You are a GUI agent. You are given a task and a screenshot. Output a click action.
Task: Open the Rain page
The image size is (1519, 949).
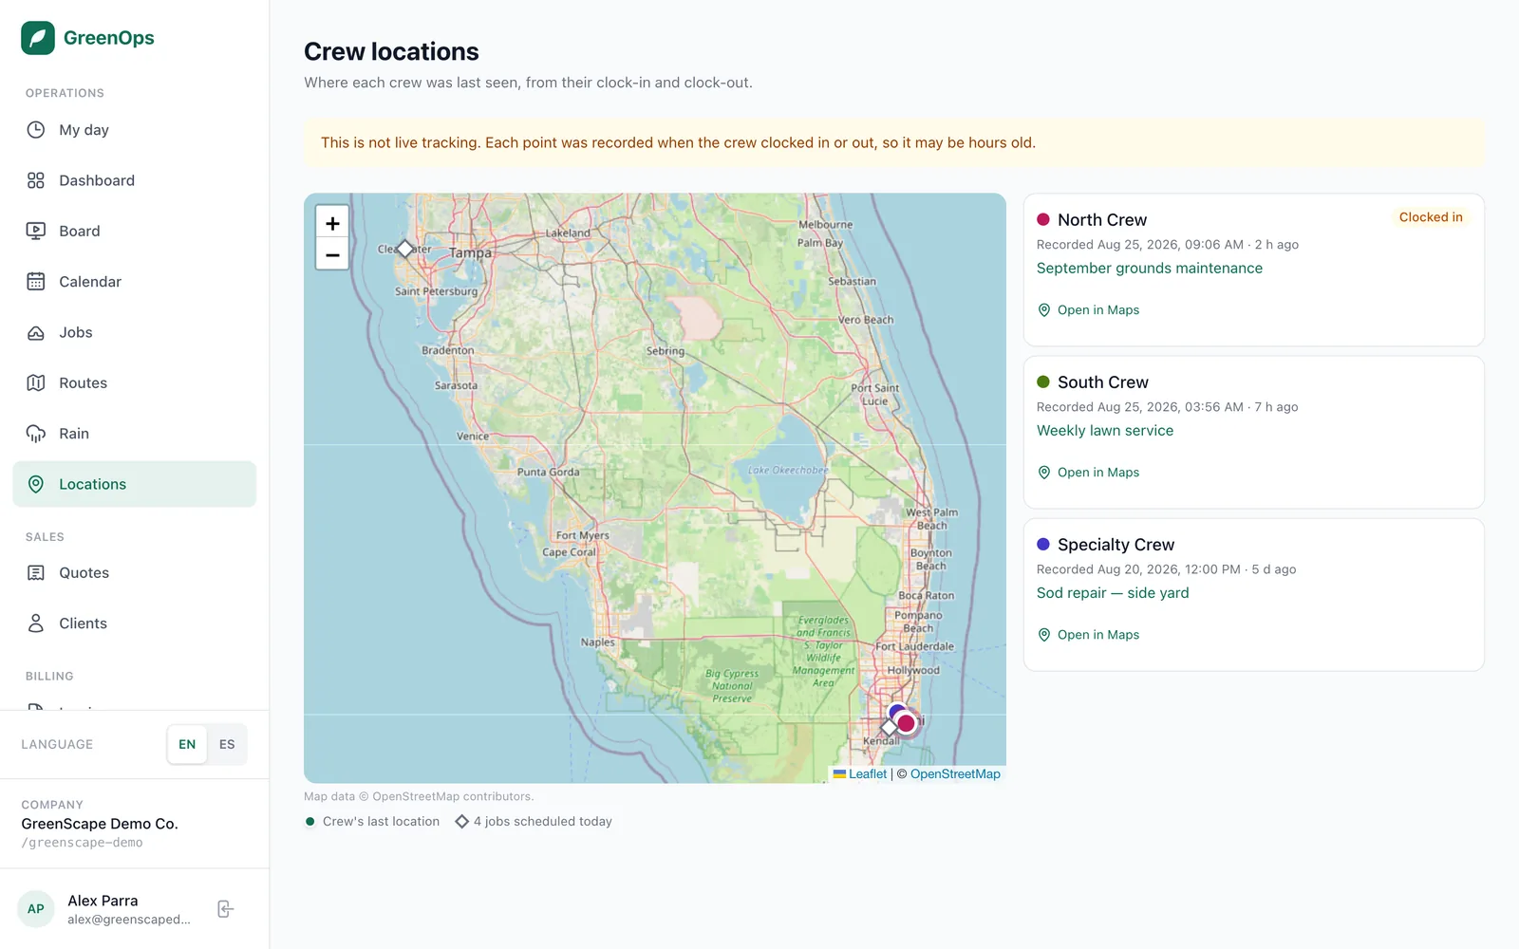[x=134, y=434]
